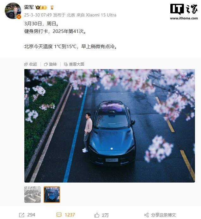
Task: Open the crown membership badge
Action: coord(41,7)
